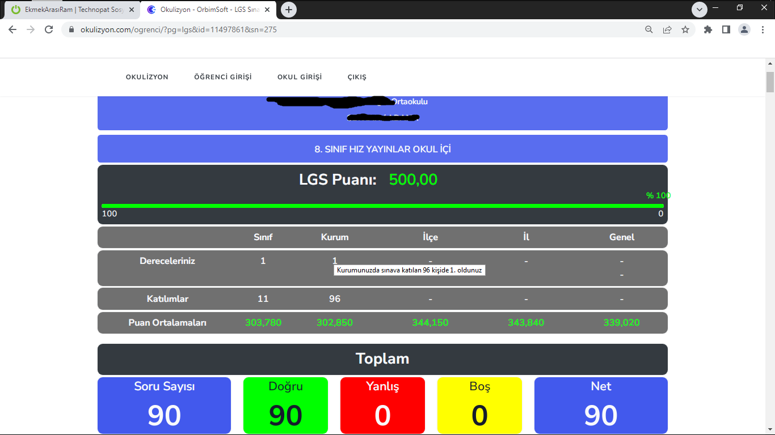Click the Genel column header
775x435 pixels.
[x=622, y=237]
